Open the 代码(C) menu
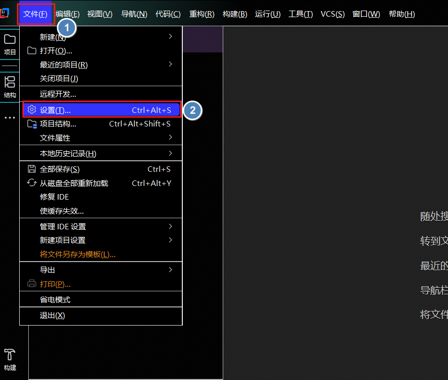The width and height of the screenshot is (448, 380). tap(168, 14)
